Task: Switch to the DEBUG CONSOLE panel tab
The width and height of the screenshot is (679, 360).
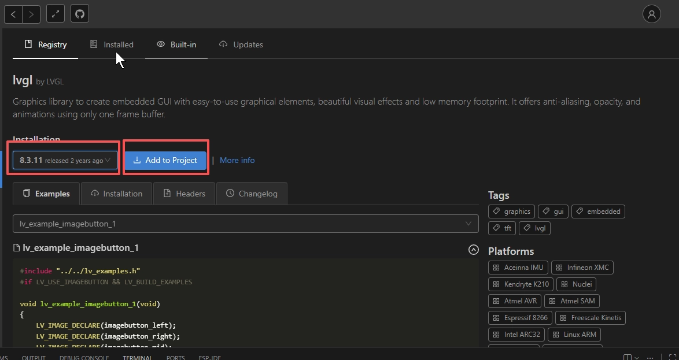Action: click(x=84, y=358)
